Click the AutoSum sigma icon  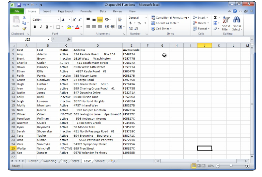click(x=215, y=18)
